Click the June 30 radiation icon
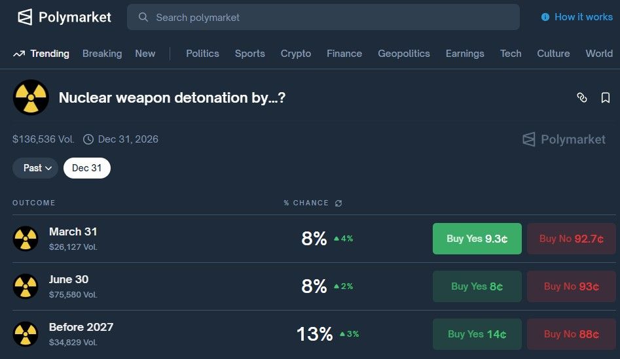This screenshot has height=359, width=620. (26, 286)
